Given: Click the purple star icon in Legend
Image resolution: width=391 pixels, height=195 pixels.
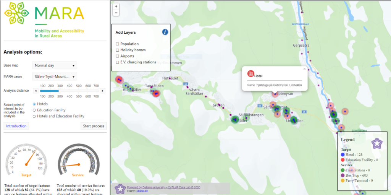Looking at the screenshot, I should (377, 143).
